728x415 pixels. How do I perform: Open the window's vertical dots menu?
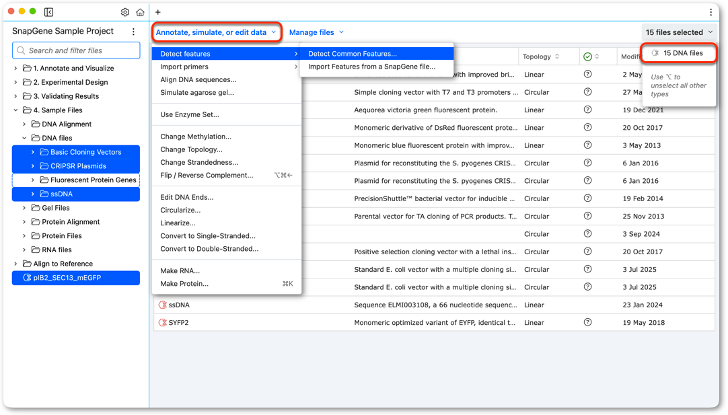point(711,12)
